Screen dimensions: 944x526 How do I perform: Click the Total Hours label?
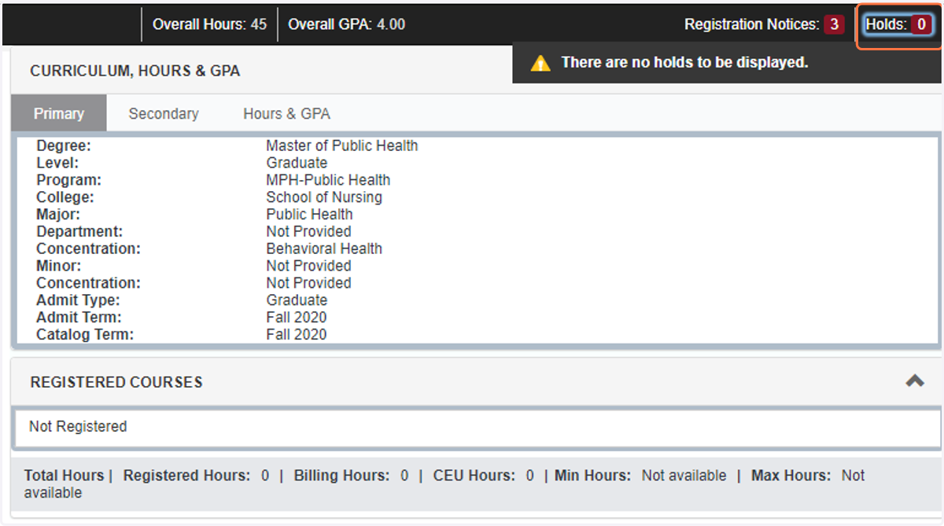pos(64,475)
